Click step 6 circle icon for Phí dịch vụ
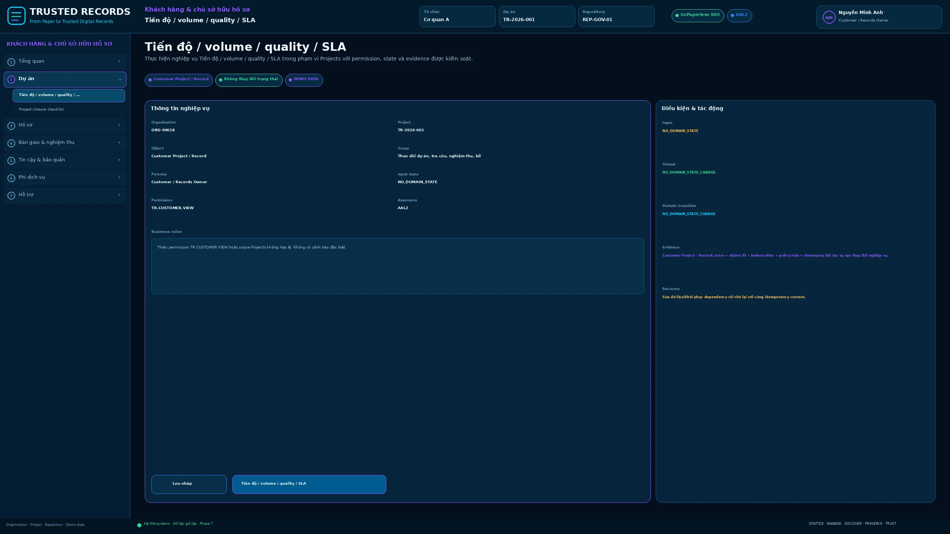 (x=11, y=178)
